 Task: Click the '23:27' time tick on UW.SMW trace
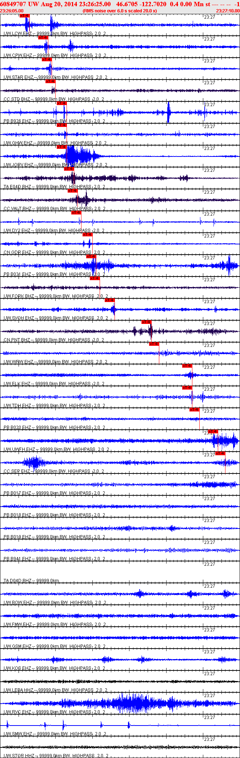(x=209, y=718)
